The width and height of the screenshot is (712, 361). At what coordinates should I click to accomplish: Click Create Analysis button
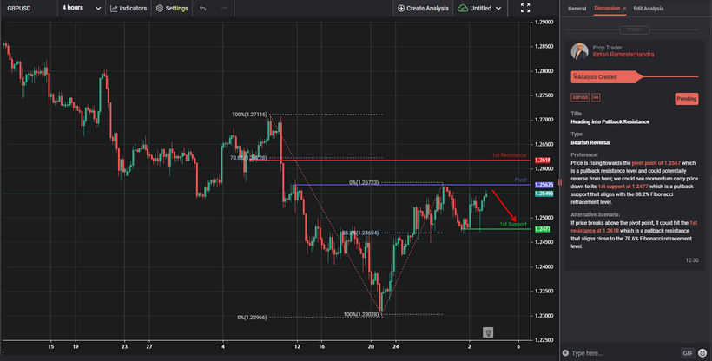coord(423,8)
